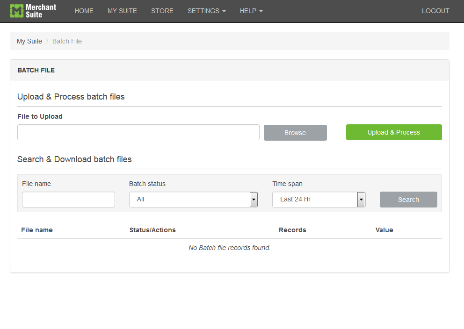This screenshot has height=329, width=464.
Task: Open the HOME page
Action: coord(84,11)
